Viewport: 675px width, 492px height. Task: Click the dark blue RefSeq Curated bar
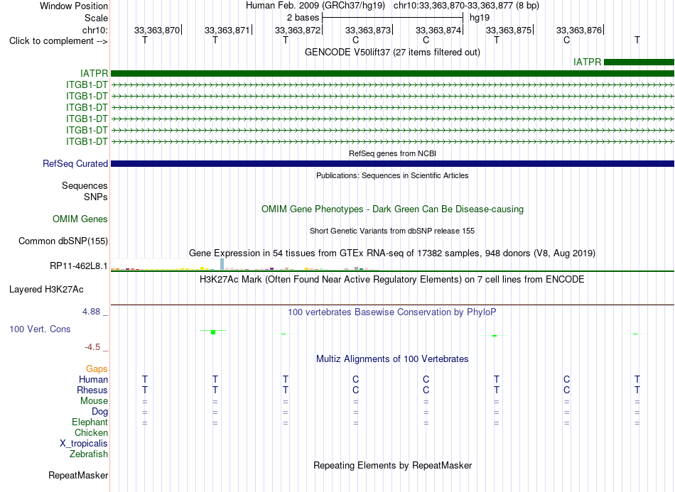(392, 164)
